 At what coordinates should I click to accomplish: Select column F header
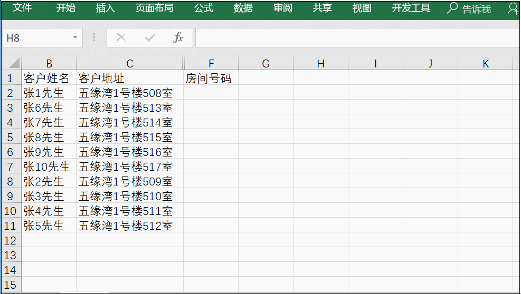point(211,63)
